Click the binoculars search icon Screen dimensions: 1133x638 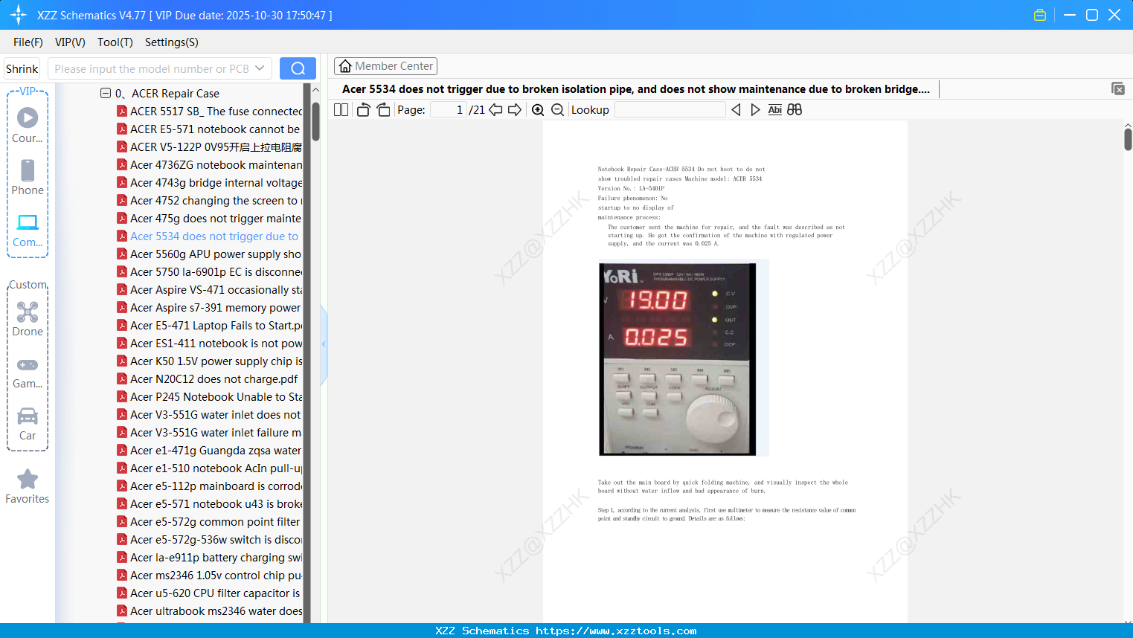tap(795, 110)
